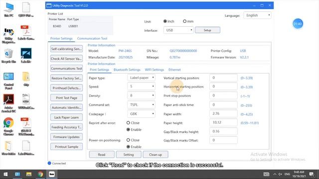Click the Mail icon in the taskbar
This screenshot has width=319, height=179.
[x=17, y=174]
